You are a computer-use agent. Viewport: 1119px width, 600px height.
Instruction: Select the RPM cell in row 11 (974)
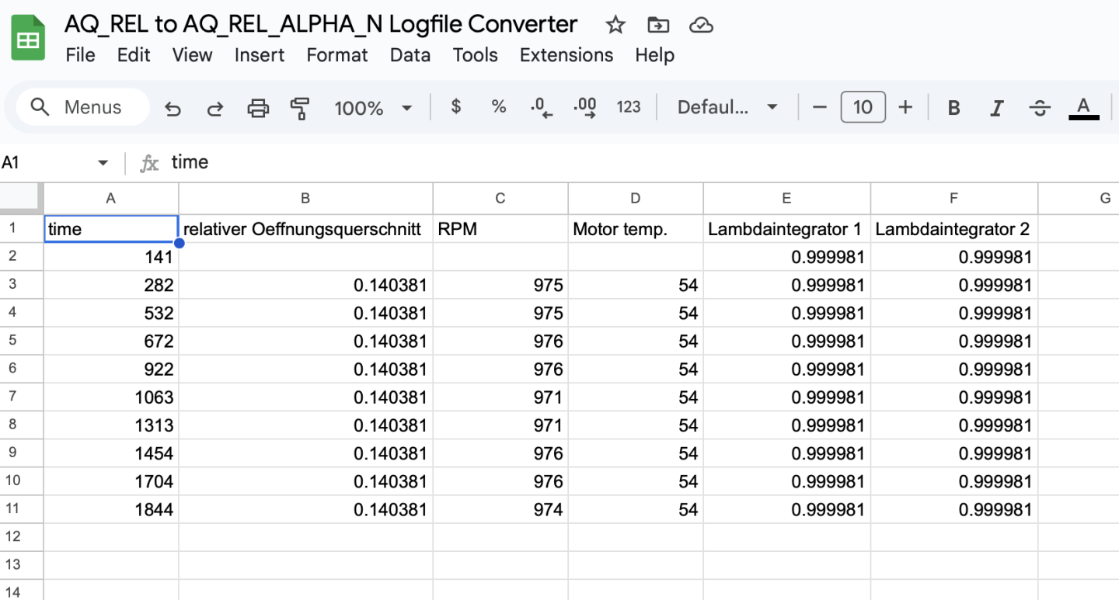pyautogui.click(x=500, y=509)
